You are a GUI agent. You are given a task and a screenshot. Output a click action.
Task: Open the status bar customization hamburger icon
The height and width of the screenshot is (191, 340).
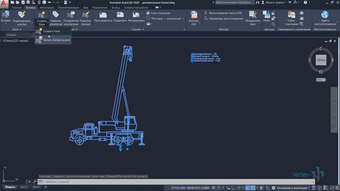[x=337, y=188]
